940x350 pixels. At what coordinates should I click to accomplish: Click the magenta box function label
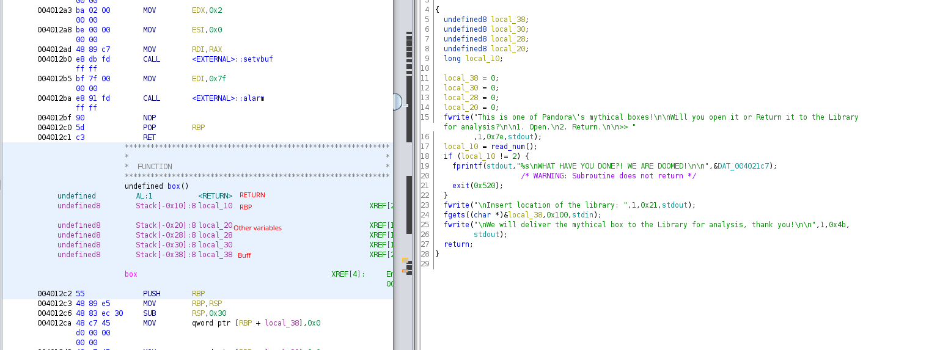click(x=131, y=274)
